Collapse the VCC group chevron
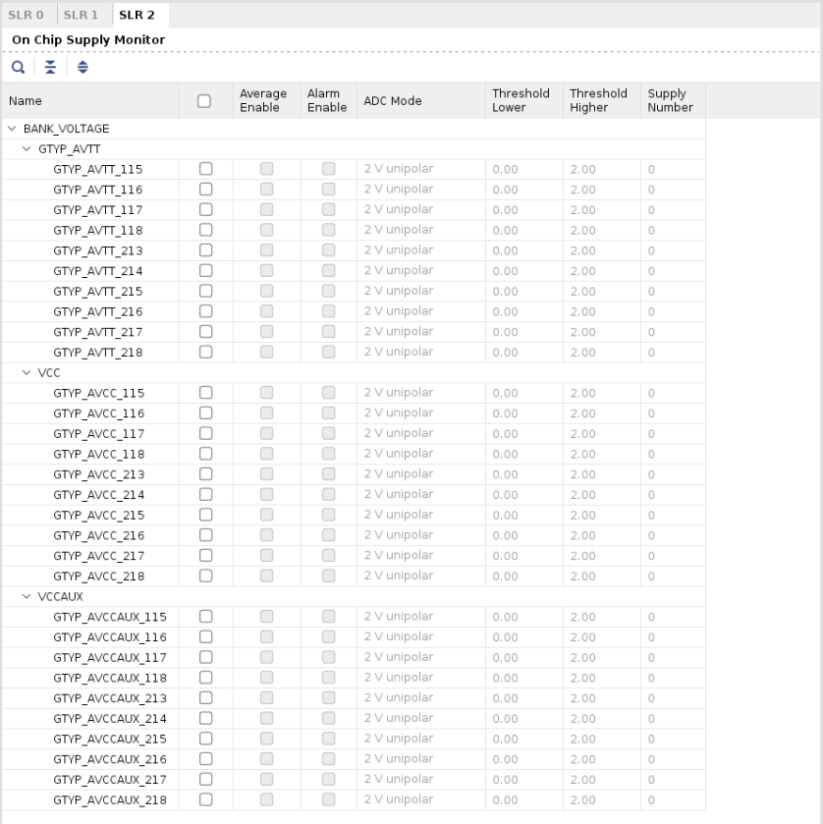Image resolution: width=823 pixels, height=824 pixels. click(x=27, y=373)
